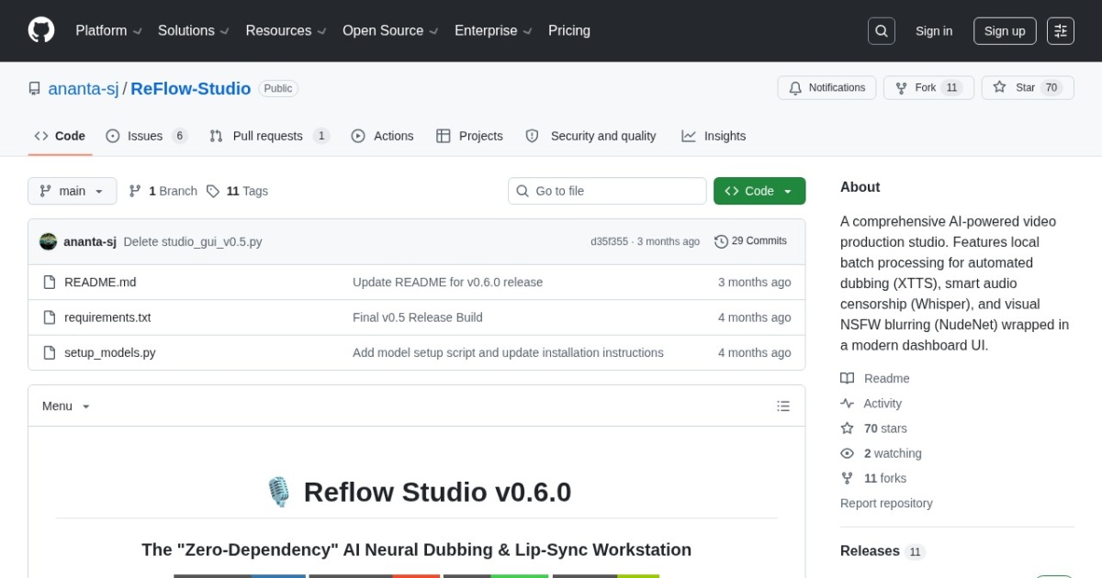Expand the Platform menu
The height and width of the screenshot is (578, 1102).
point(108,30)
